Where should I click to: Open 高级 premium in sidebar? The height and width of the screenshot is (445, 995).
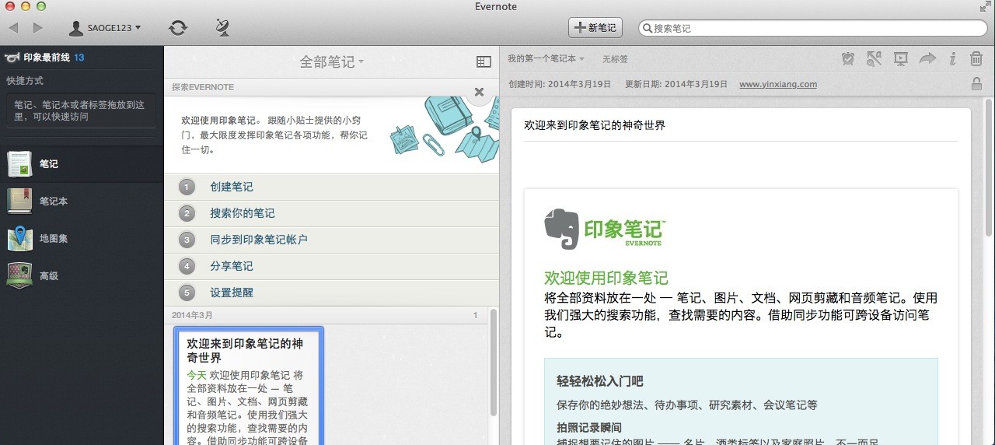(x=82, y=276)
